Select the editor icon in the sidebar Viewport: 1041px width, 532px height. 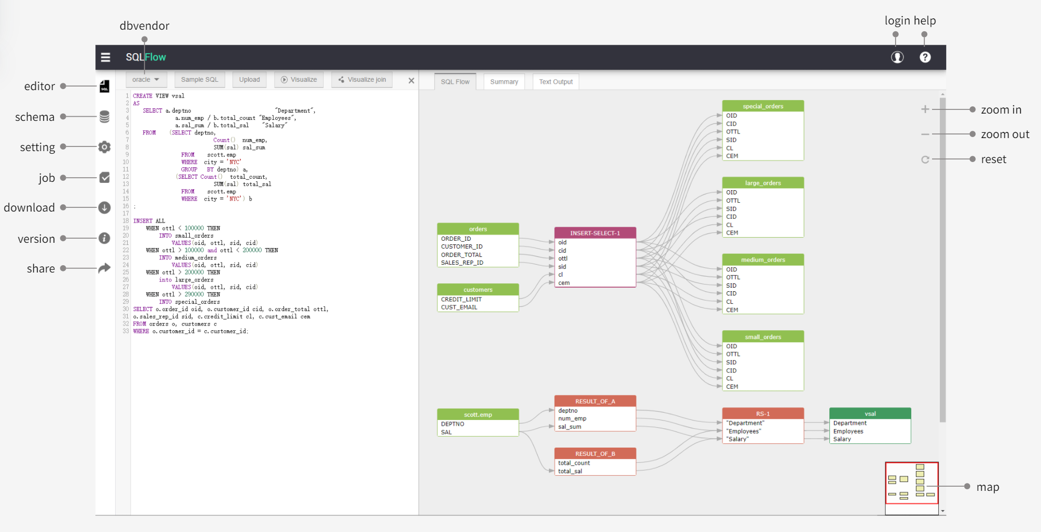click(x=104, y=86)
